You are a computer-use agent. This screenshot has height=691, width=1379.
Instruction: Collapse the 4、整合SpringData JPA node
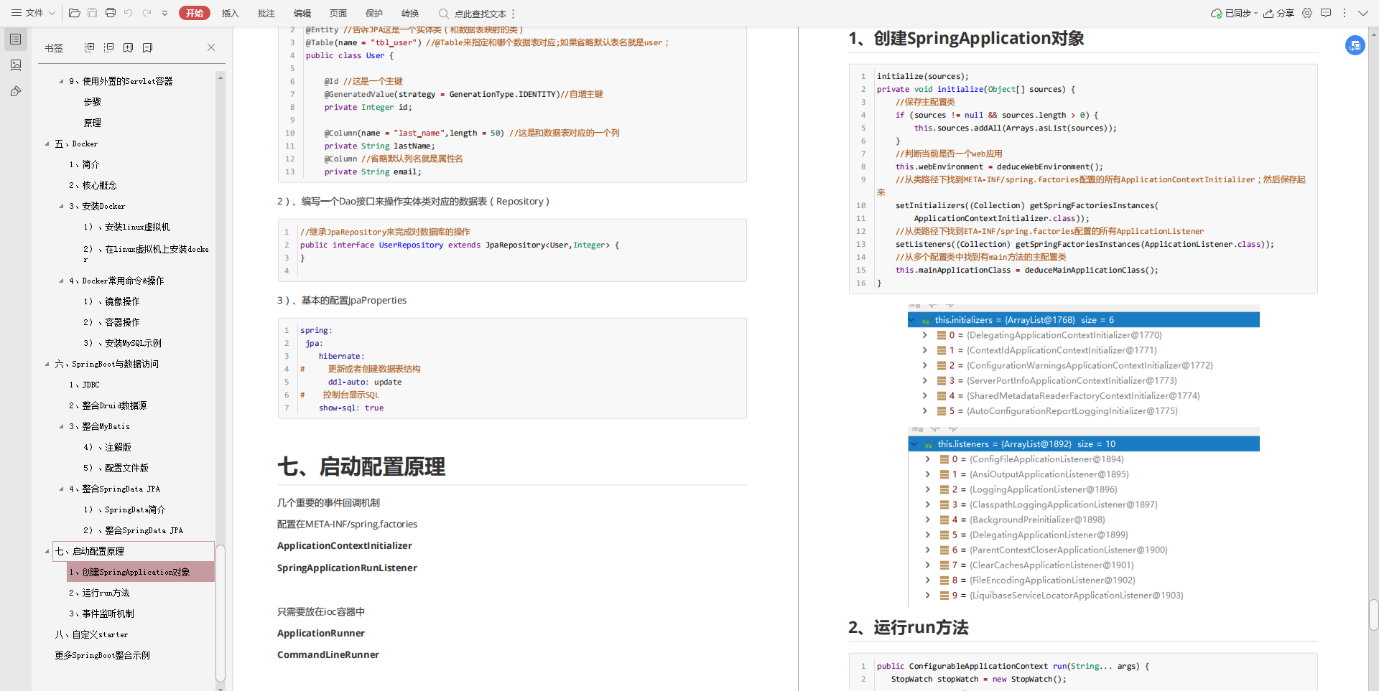coord(62,489)
